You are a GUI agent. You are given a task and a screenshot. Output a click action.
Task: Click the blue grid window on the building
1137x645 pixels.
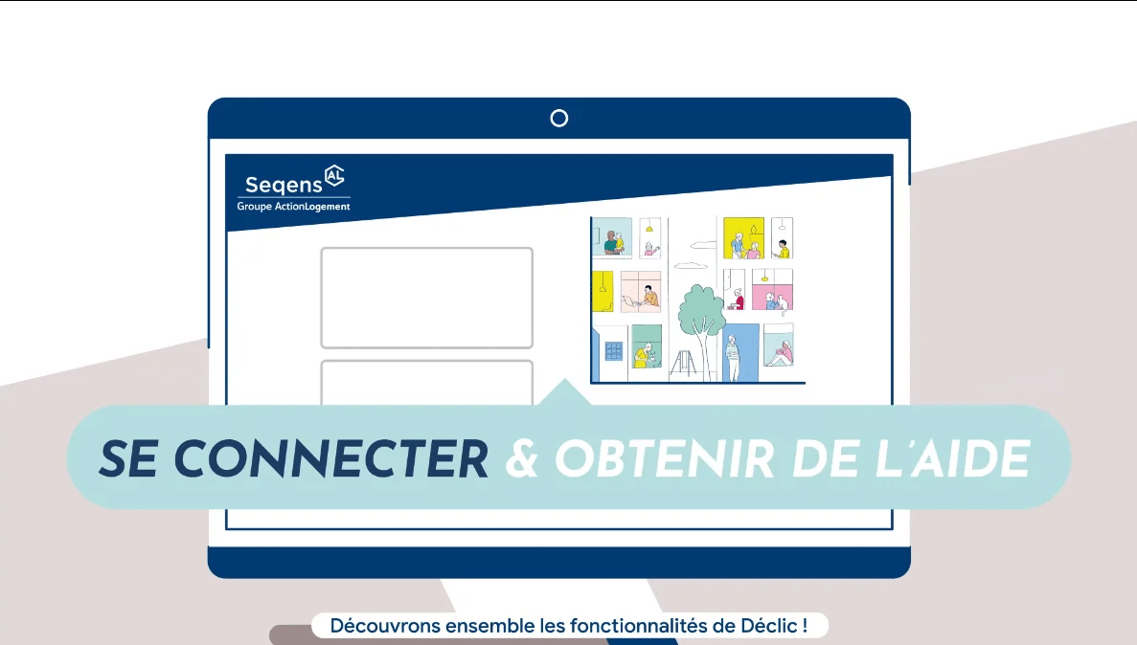[x=613, y=351]
